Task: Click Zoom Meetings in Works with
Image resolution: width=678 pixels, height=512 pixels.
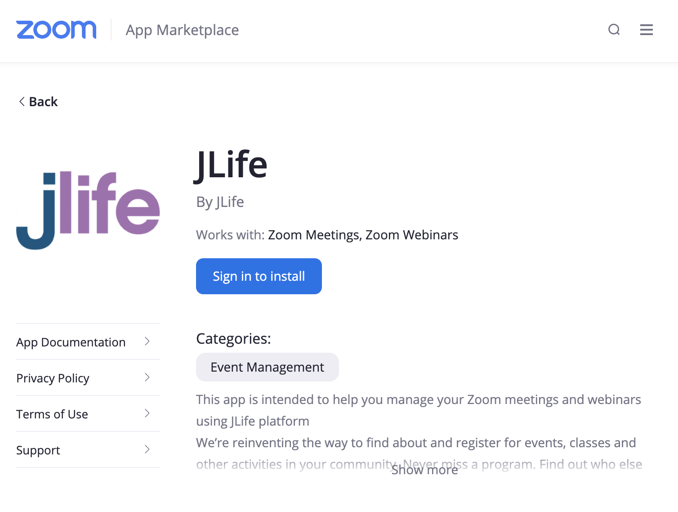Action: coord(312,234)
